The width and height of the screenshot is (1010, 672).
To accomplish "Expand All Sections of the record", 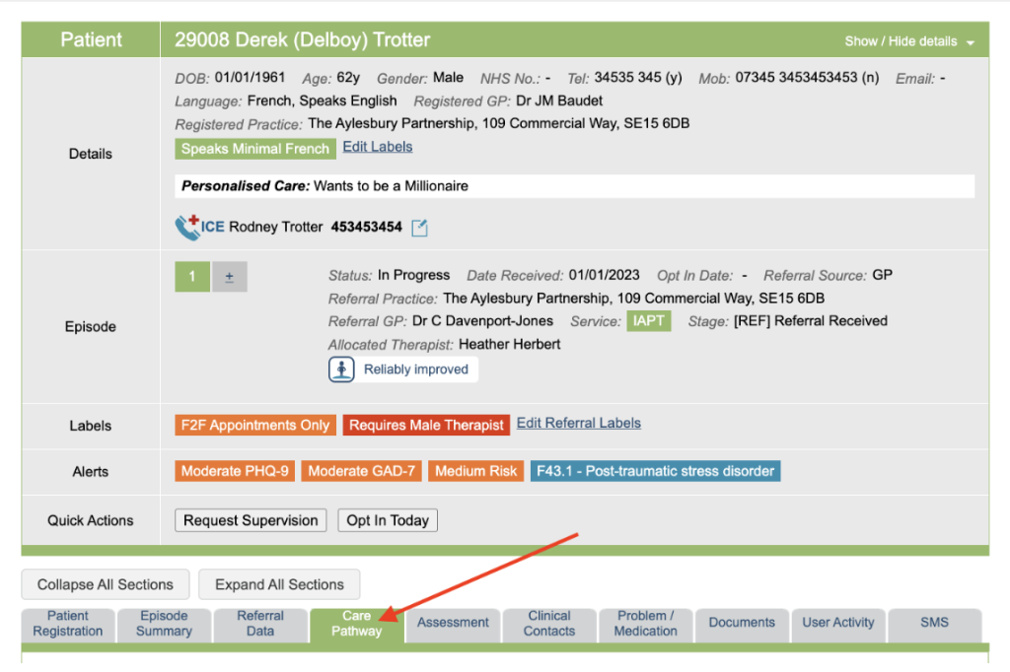I will click(x=279, y=584).
